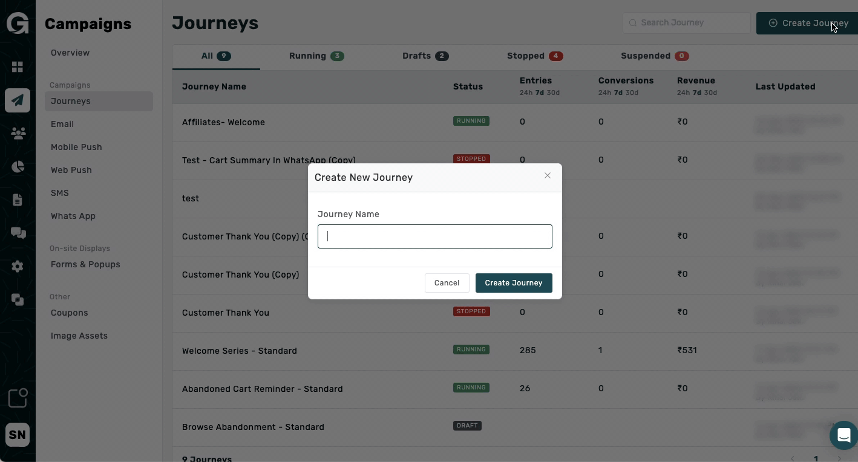Go to Forms & Popups
858x462 pixels.
tap(85, 264)
